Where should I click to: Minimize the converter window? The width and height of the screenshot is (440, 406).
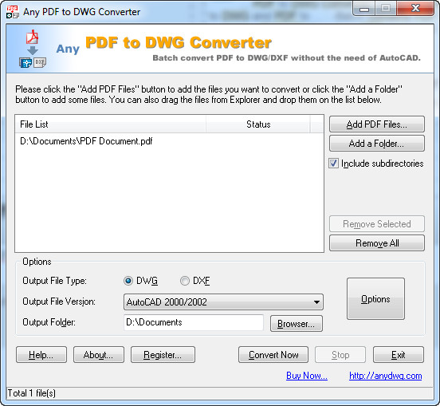pyautogui.click(x=364, y=10)
